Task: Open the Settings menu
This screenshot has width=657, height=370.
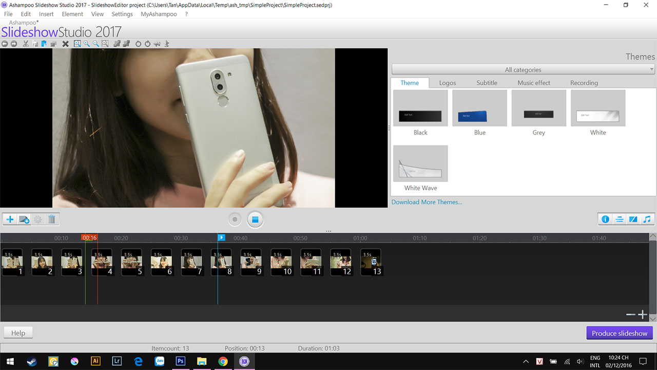Action: pos(122,14)
